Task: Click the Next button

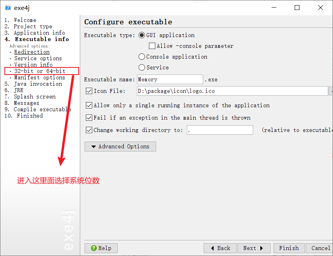Action: (x=253, y=248)
